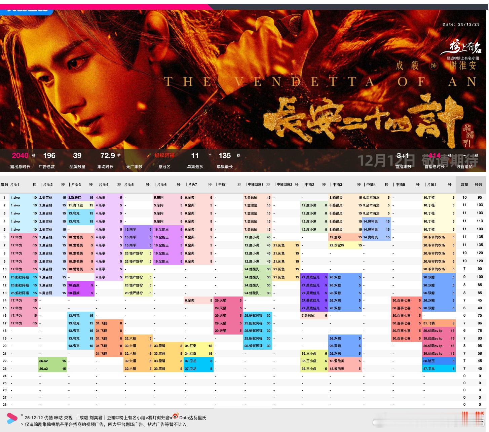Click the 1.vivo cell in episode 1
Screen dimensions: 489x432
point(24,197)
